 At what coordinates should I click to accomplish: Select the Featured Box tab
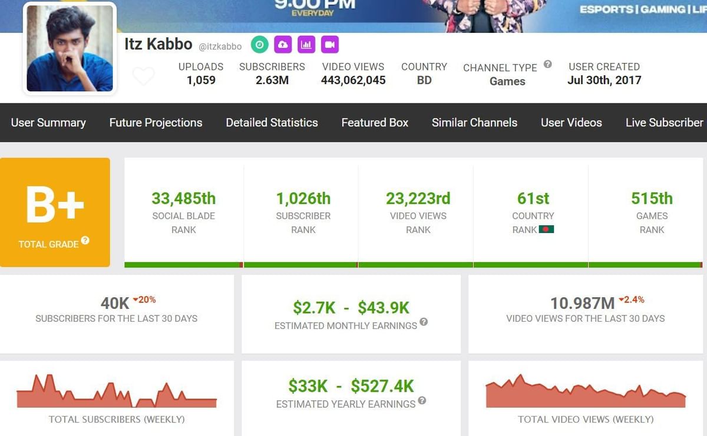374,122
